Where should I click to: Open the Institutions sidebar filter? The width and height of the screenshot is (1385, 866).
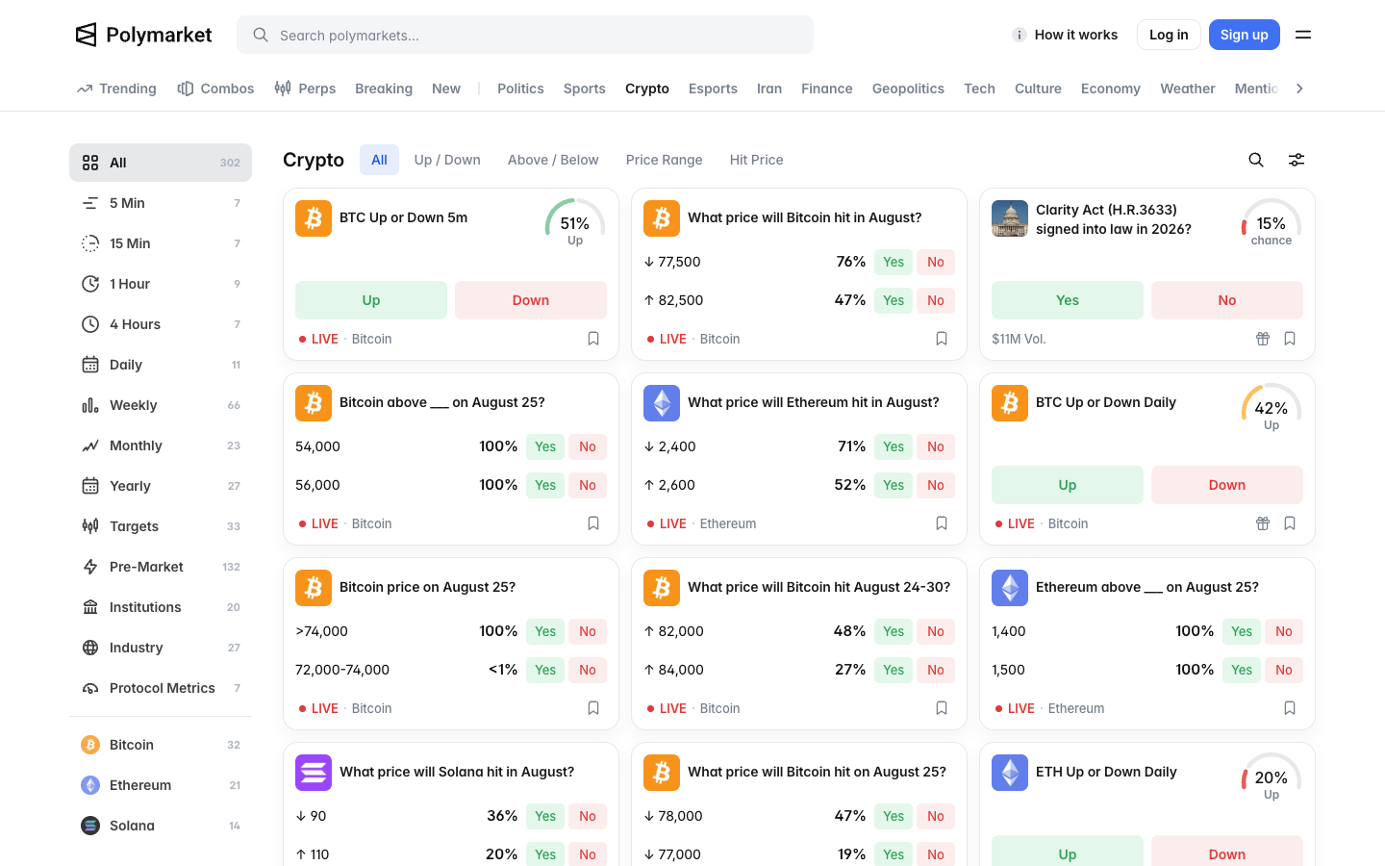[161, 607]
